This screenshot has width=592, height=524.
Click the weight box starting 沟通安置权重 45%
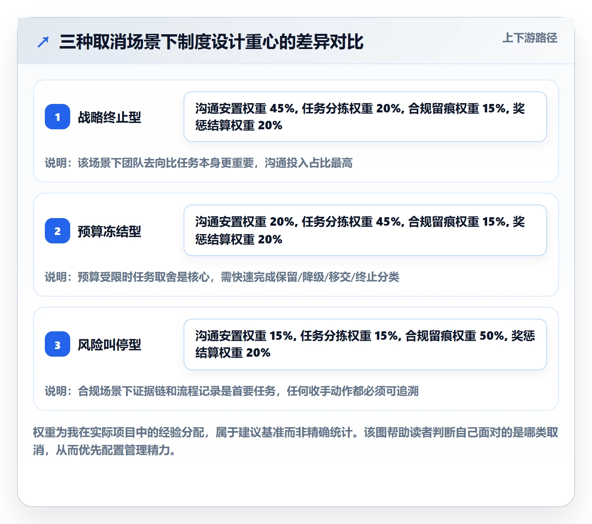365,117
